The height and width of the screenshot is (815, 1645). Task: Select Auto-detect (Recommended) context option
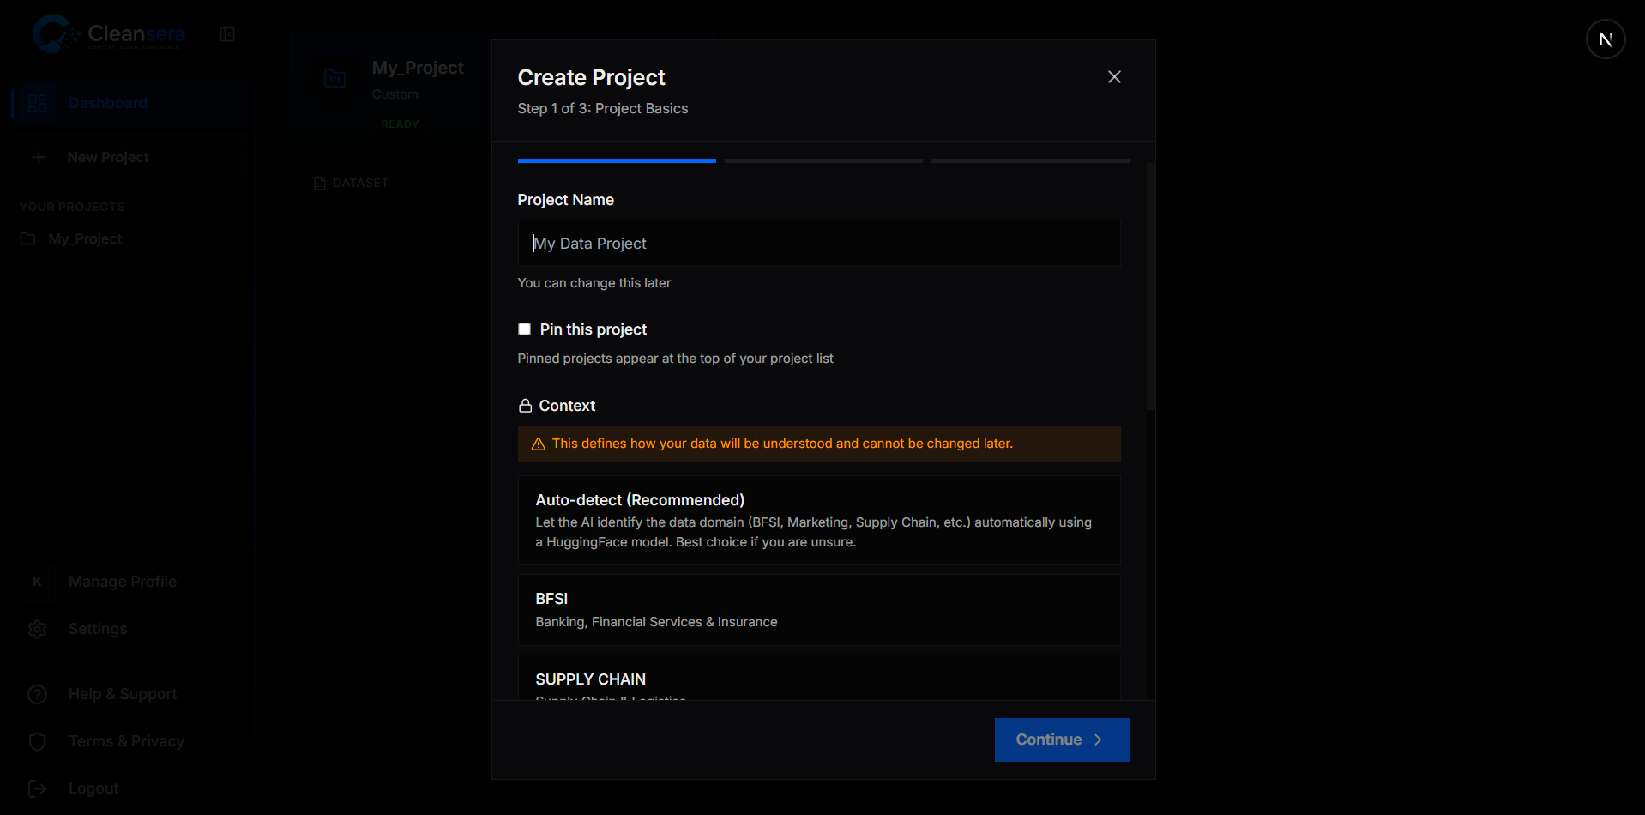[819, 520]
